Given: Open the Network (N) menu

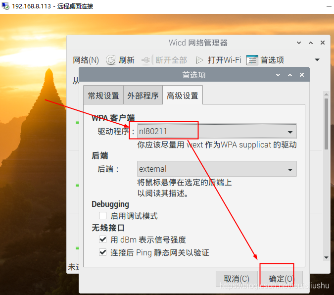Looking at the screenshot, I should coord(86,60).
